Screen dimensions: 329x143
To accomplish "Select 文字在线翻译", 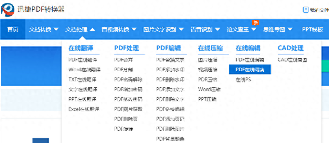I will 83,89.
